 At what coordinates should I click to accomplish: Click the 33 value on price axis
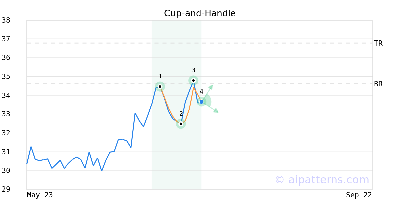click(x=6, y=114)
